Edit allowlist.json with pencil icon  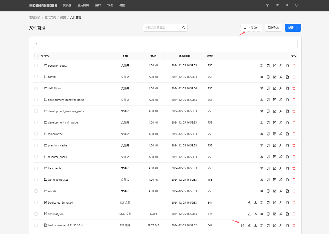click(249, 214)
